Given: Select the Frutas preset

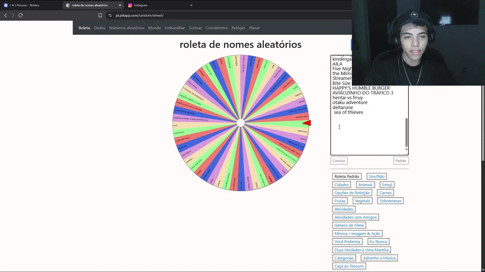Looking at the screenshot, I should pos(340,201).
